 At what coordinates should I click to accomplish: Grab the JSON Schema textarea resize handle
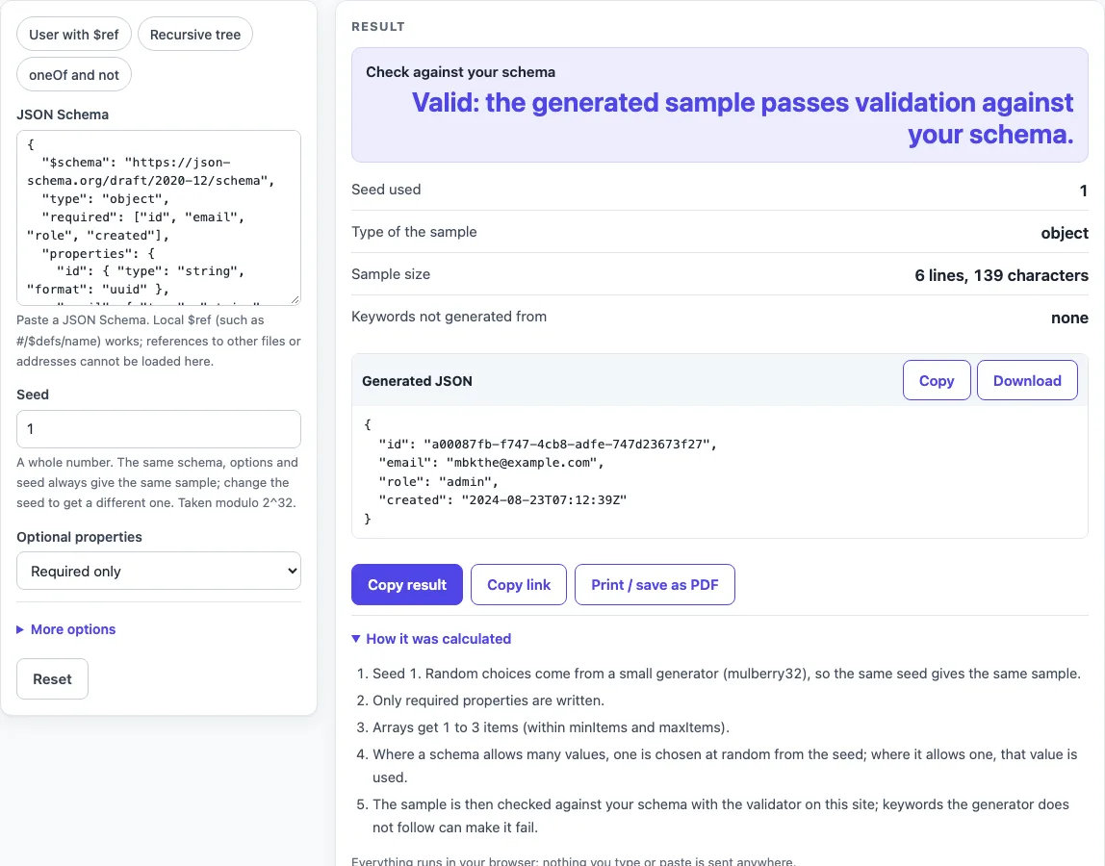coord(296,299)
